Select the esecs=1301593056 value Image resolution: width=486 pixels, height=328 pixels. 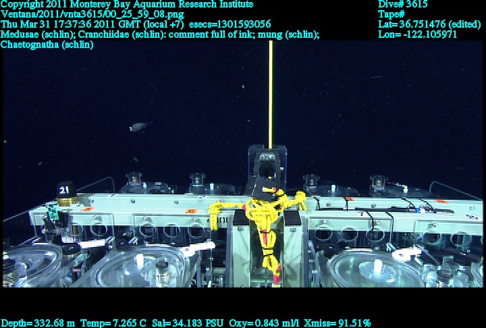tap(235, 24)
